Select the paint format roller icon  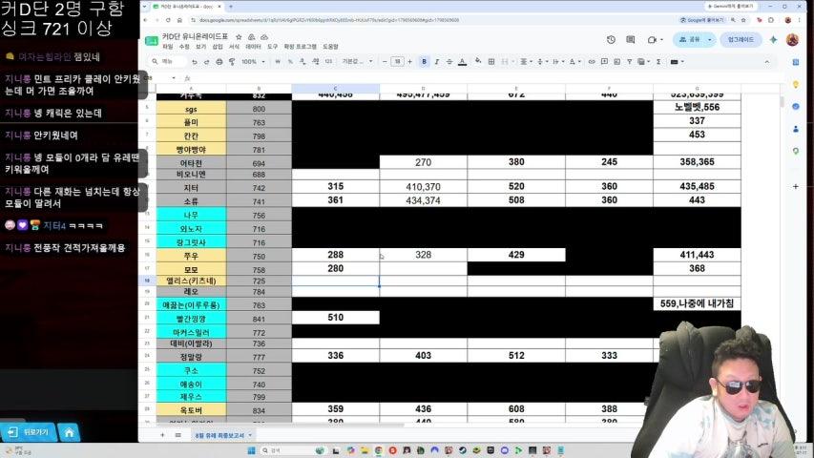pyautogui.click(x=232, y=62)
